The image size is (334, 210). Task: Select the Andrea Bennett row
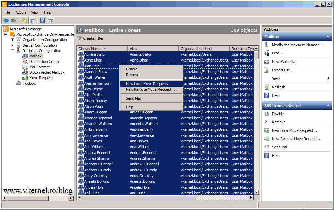[165, 153]
